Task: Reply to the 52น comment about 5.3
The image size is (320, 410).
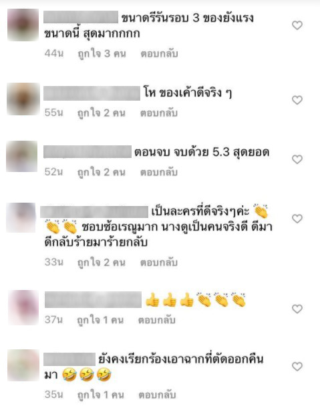Action: tap(159, 172)
